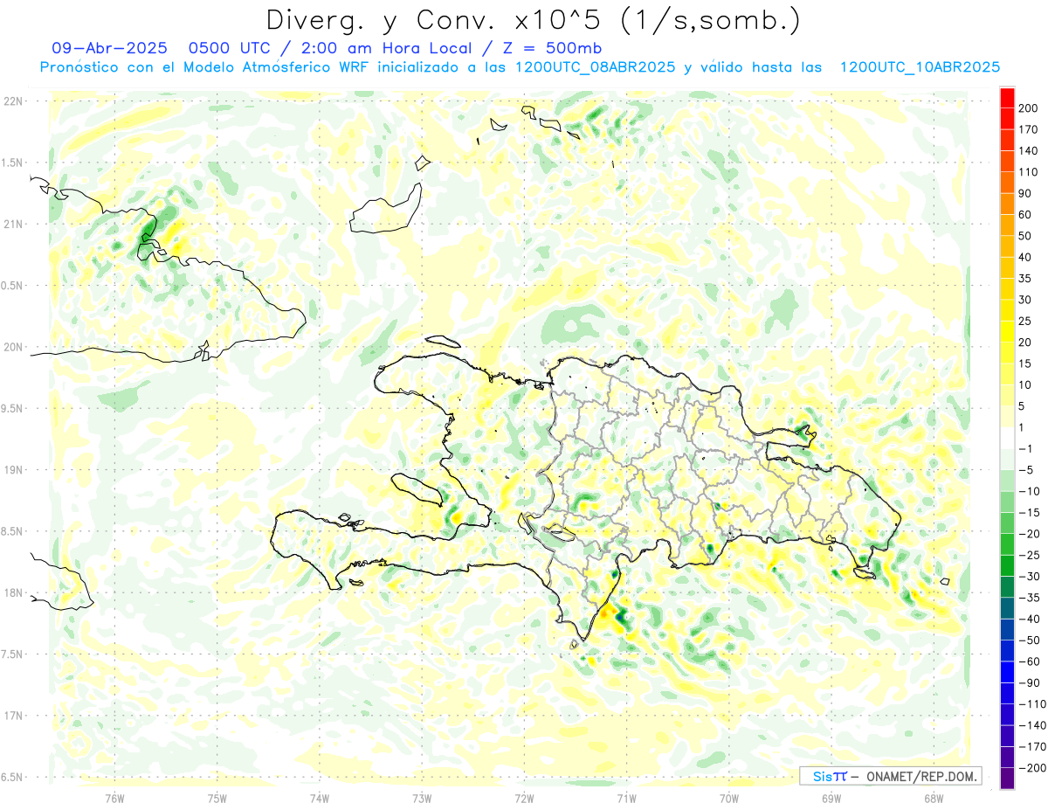Click the 90 value on the color scale
1048x810 pixels.
pos(1026,193)
